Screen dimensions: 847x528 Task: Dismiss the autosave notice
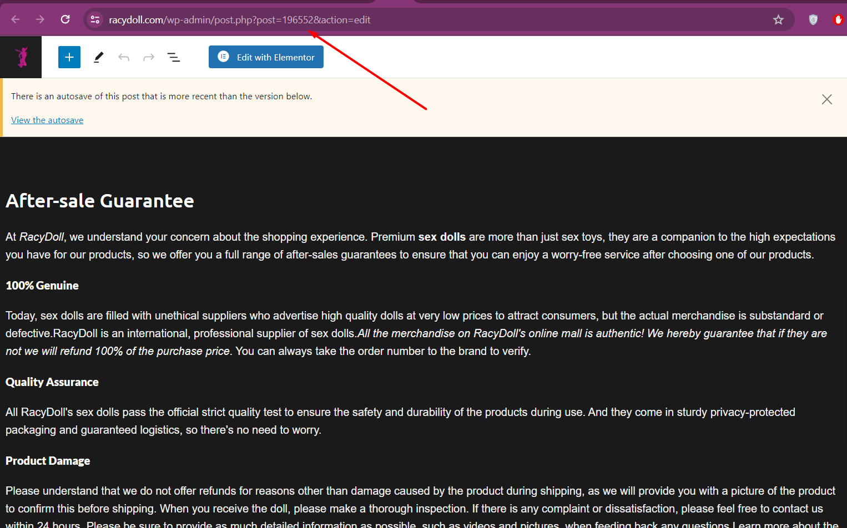[826, 99]
